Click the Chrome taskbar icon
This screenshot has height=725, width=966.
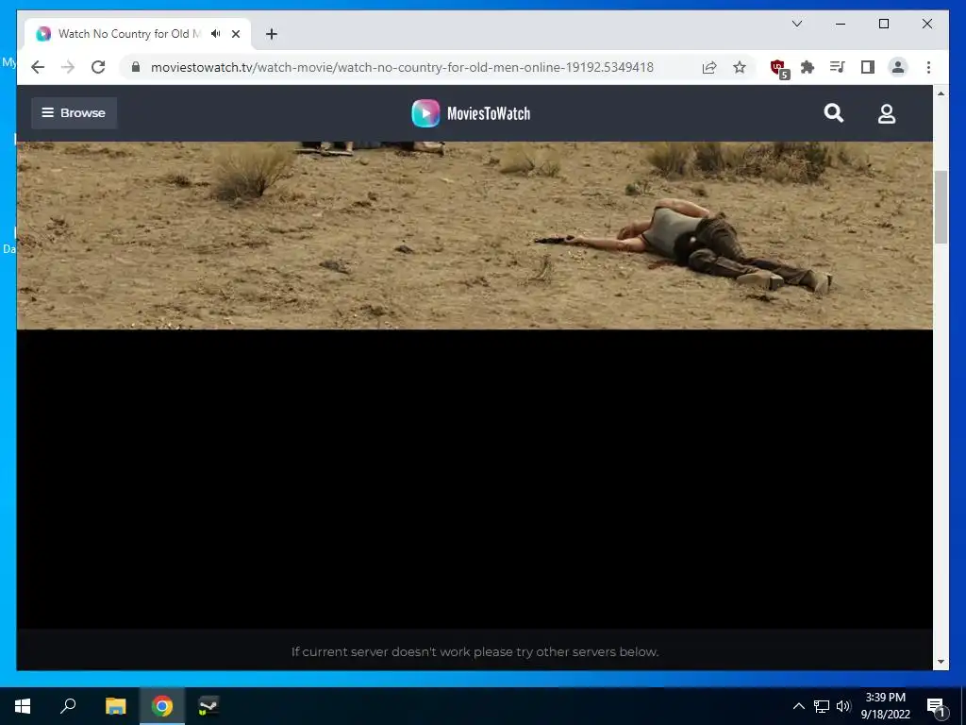pos(162,706)
